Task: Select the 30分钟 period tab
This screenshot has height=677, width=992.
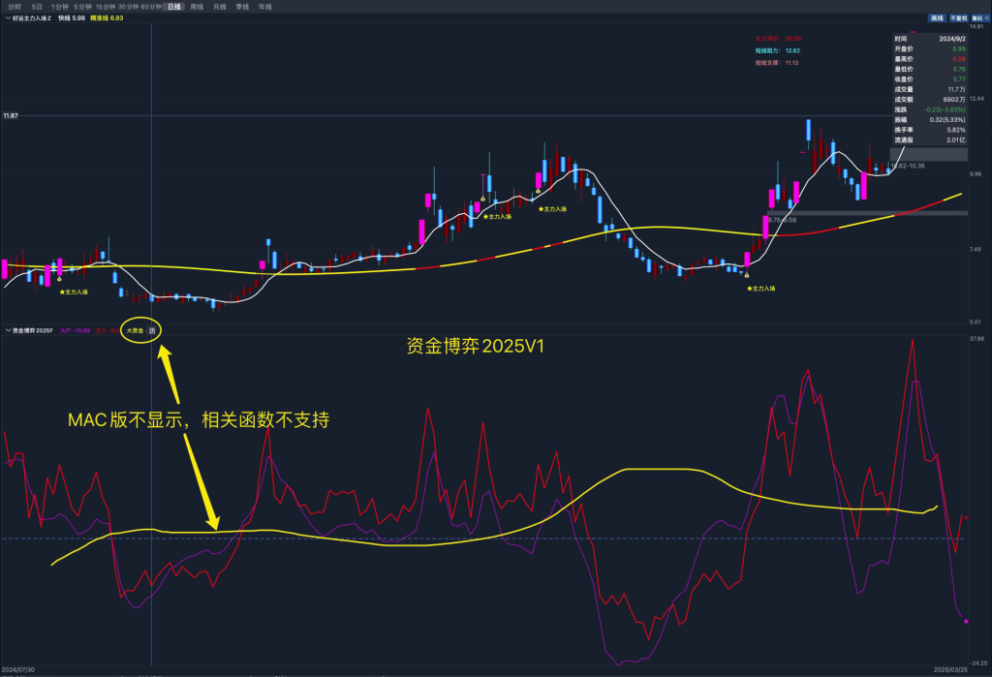Action: (129, 7)
